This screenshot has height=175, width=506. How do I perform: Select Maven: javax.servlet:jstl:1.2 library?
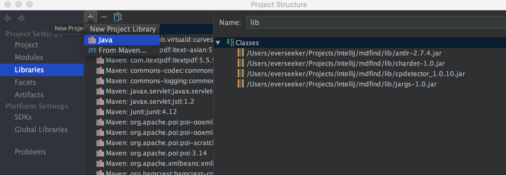coord(150,101)
